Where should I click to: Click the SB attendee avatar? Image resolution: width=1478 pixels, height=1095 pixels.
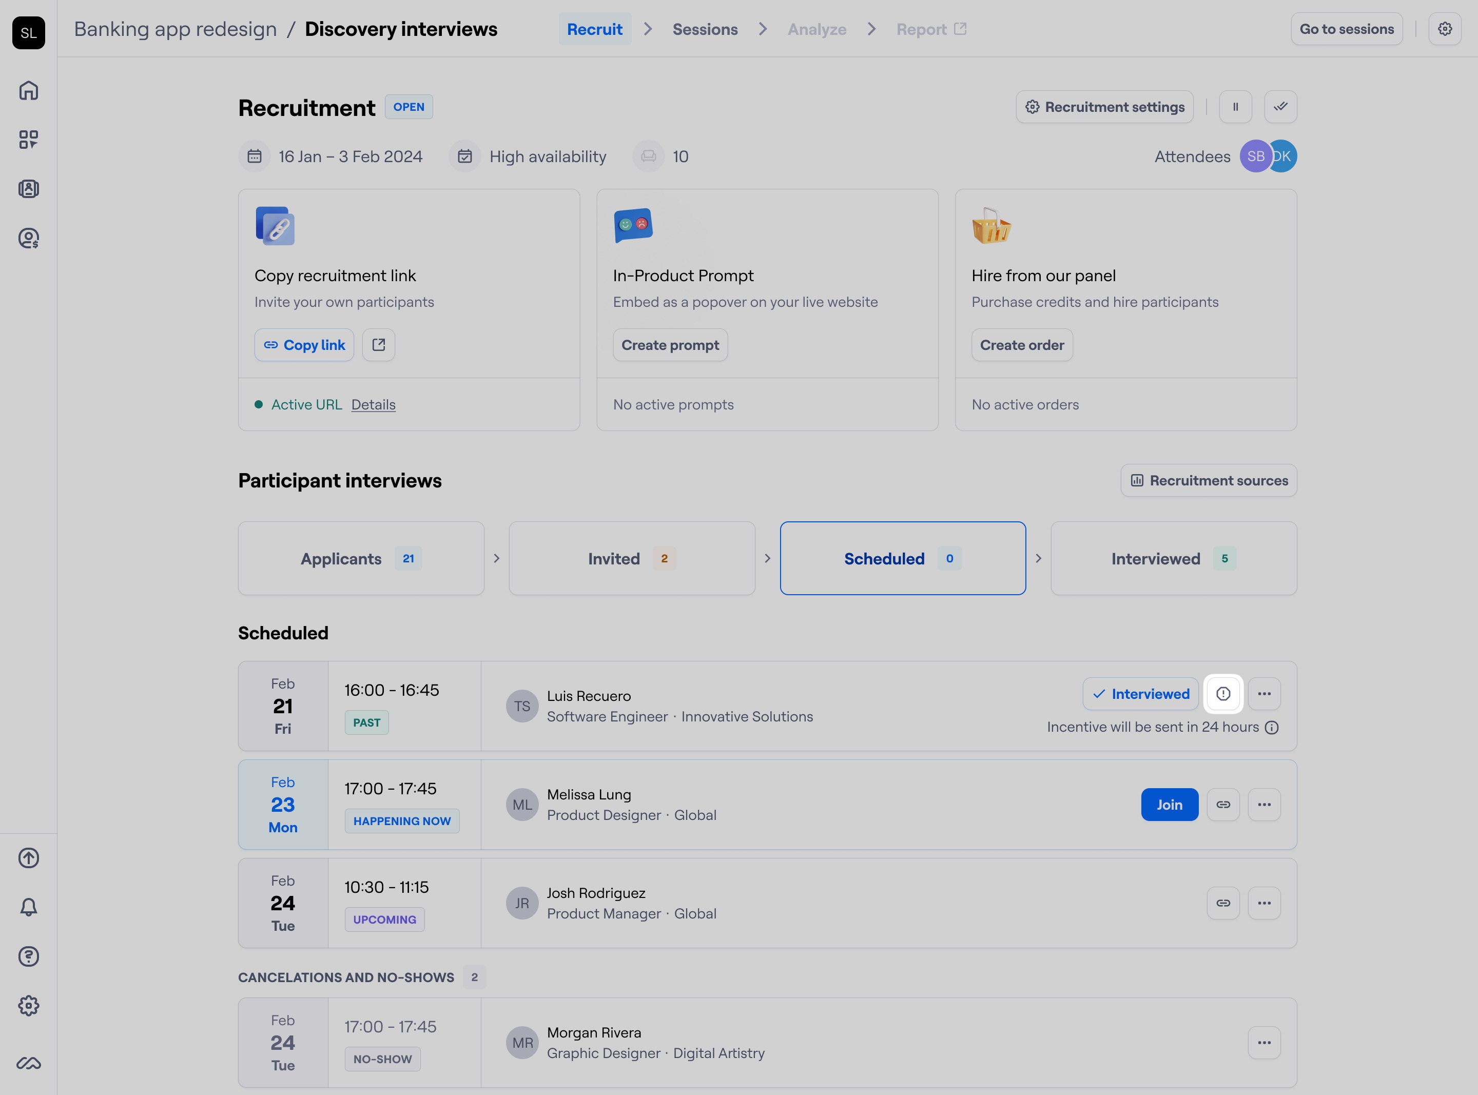pos(1254,157)
